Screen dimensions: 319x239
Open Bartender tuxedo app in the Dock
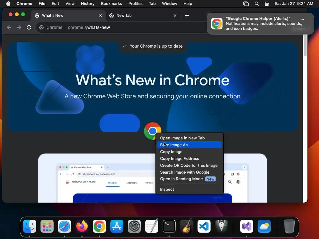pos(221,226)
